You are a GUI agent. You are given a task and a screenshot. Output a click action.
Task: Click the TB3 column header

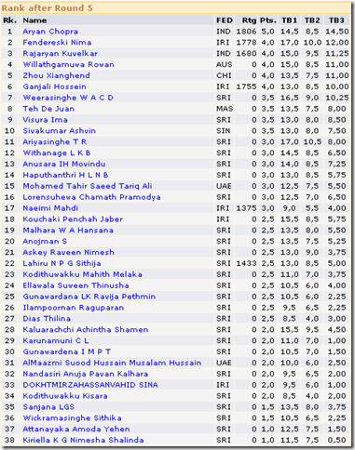pos(336,20)
